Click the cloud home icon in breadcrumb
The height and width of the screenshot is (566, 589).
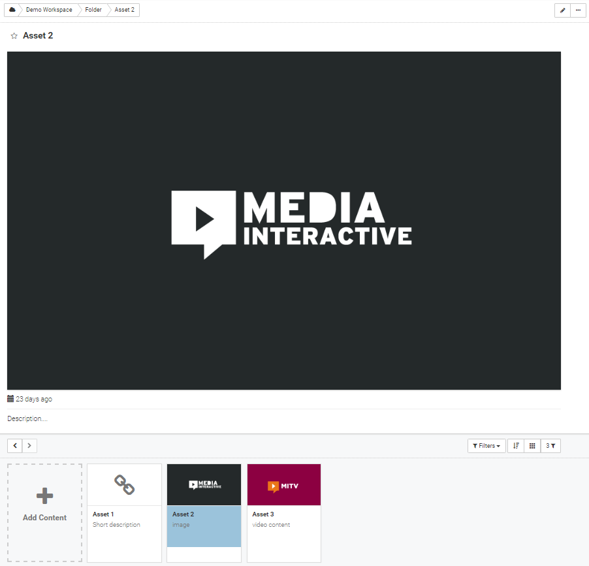pyautogui.click(x=12, y=10)
